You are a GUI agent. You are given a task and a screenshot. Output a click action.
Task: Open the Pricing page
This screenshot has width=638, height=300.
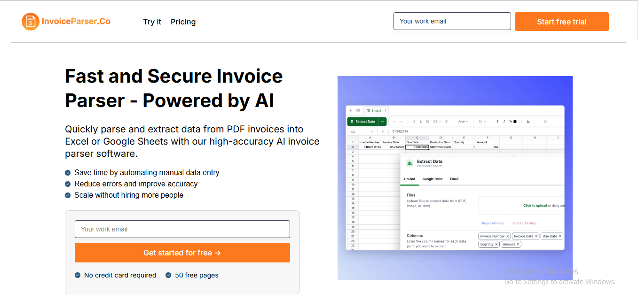[183, 22]
